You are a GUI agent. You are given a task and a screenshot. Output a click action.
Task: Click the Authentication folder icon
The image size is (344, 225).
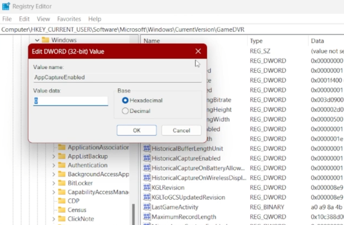tap(62, 165)
